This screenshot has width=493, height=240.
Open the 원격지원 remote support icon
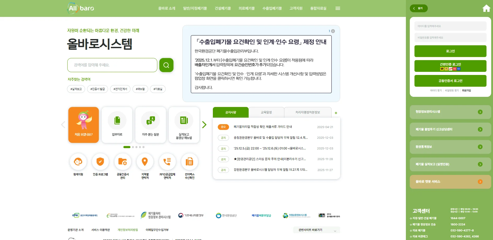(x=78, y=162)
